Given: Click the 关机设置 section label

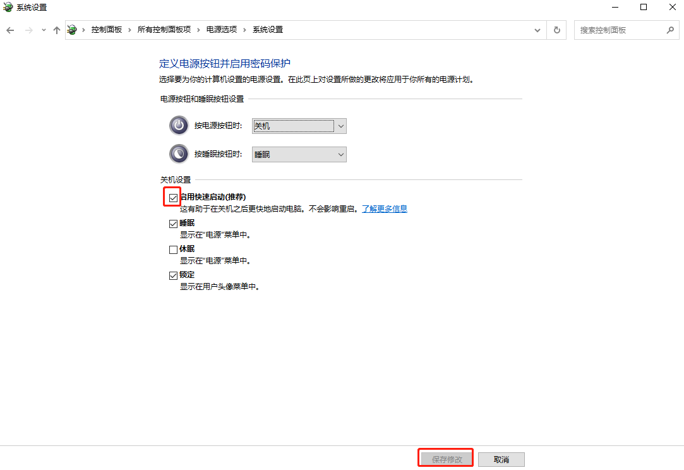Looking at the screenshot, I should click(176, 180).
